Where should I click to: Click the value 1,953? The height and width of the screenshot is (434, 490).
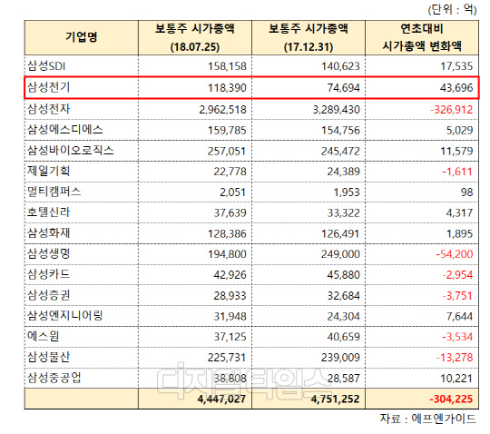pyautogui.click(x=347, y=192)
